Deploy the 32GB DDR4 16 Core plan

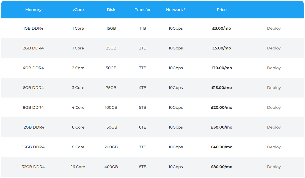(274, 167)
